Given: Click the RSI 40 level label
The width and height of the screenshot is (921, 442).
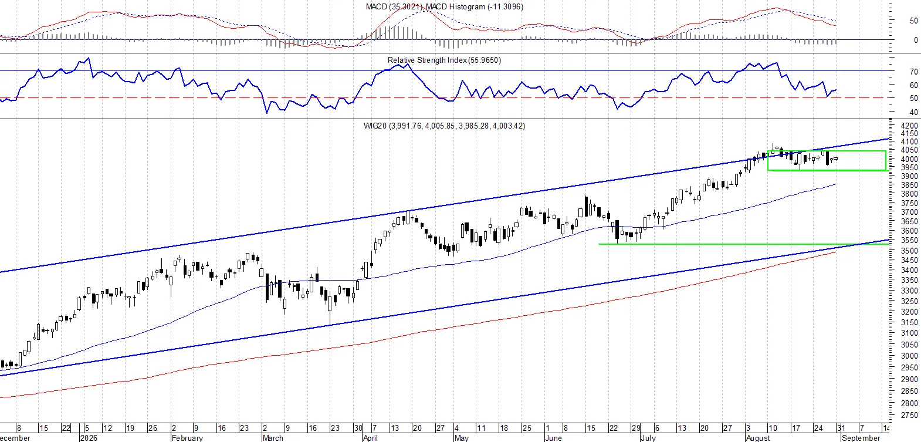Looking at the screenshot, I should coord(913,113).
